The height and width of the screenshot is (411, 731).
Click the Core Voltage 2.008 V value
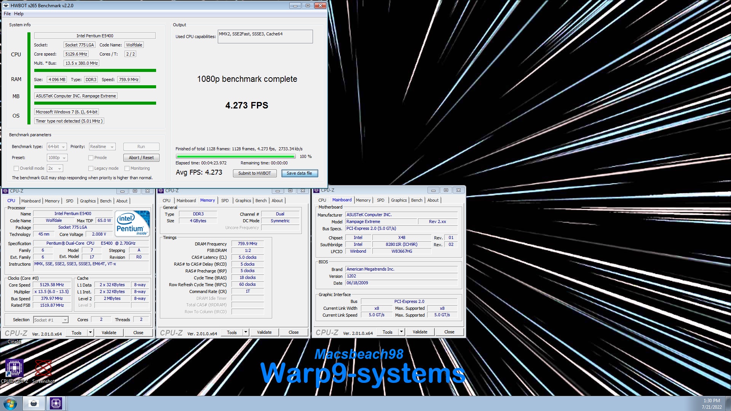click(x=99, y=234)
